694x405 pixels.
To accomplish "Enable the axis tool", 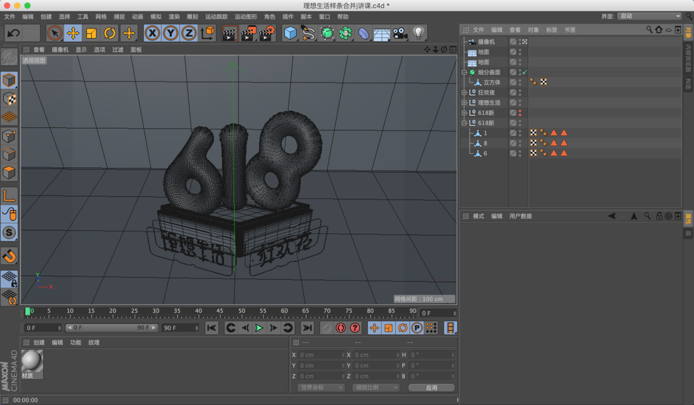I will click(x=9, y=195).
